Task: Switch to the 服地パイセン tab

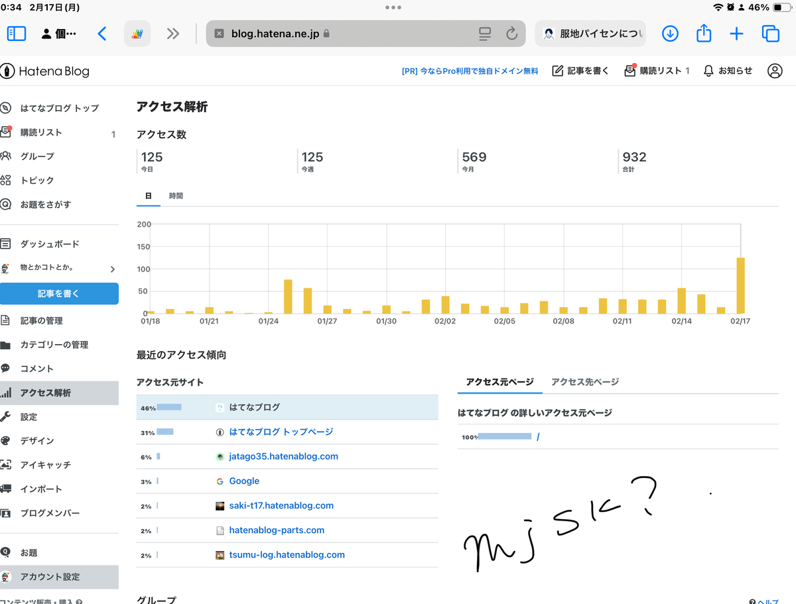Action: click(590, 33)
